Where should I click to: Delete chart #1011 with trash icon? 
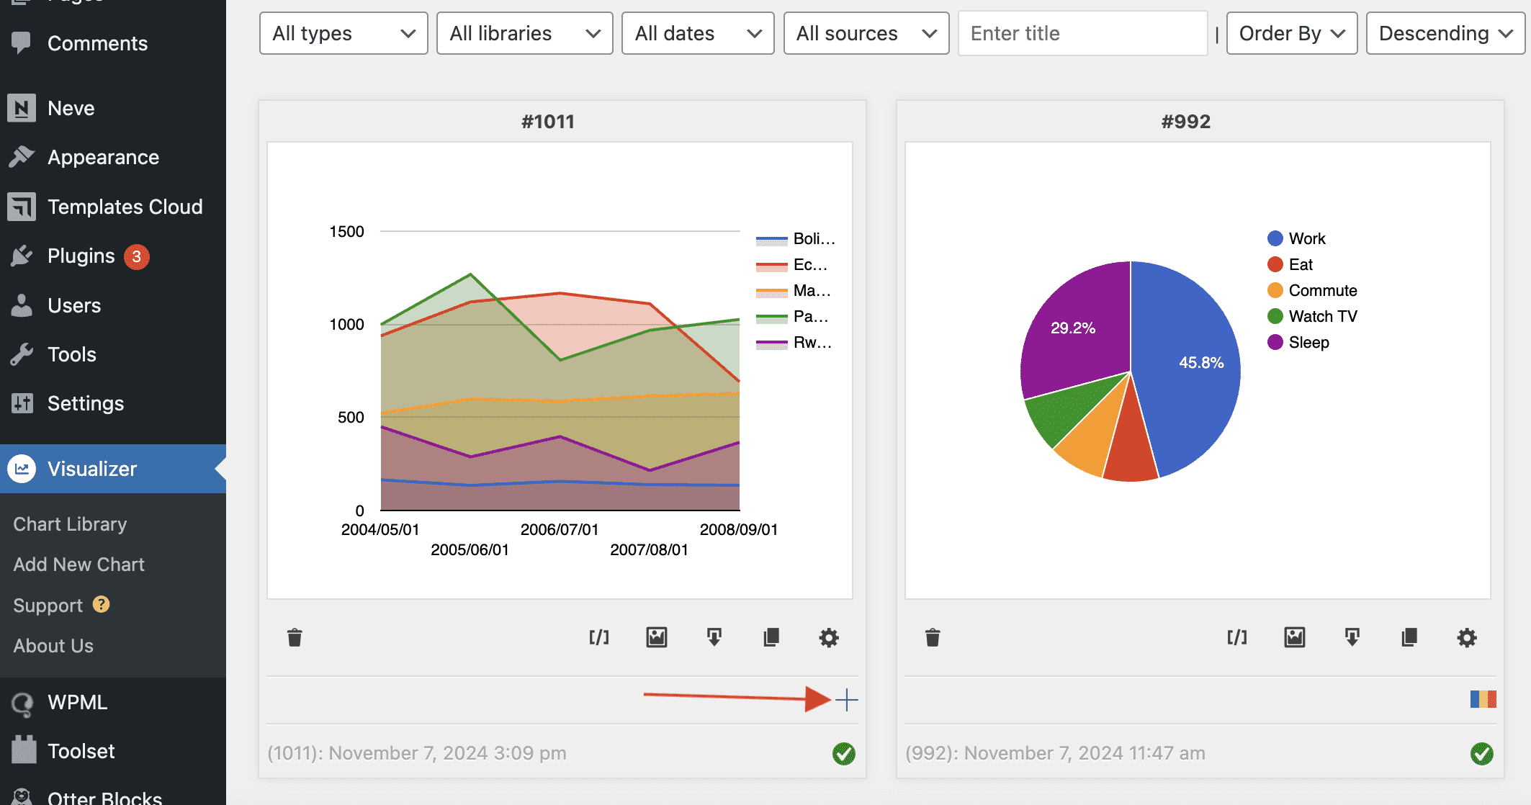[x=295, y=637]
